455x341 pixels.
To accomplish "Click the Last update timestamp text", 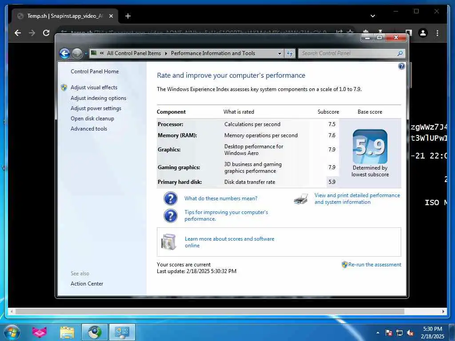I will (196, 271).
